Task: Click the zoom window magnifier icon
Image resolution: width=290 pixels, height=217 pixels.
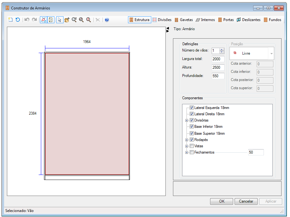Action: pyautogui.click(x=81, y=20)
